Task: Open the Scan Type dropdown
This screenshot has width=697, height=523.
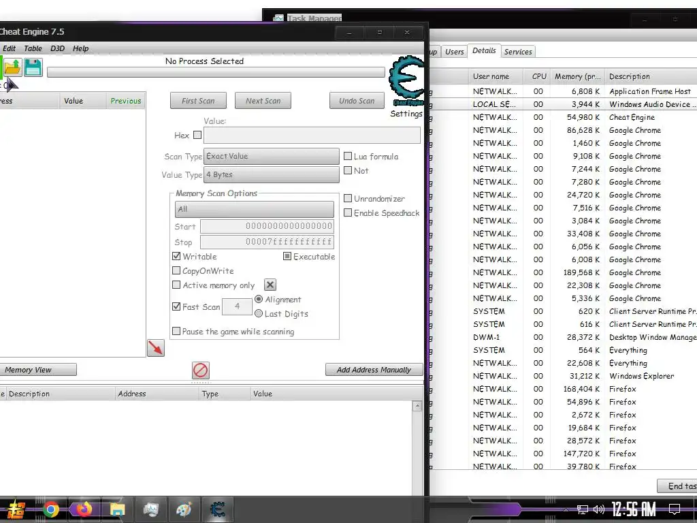Action: (271, 156)
